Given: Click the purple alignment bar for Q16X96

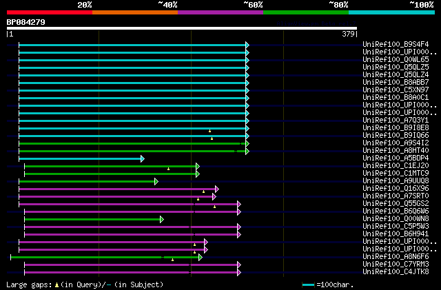Looking at the screenshot, I should click(x=117, y=189).
